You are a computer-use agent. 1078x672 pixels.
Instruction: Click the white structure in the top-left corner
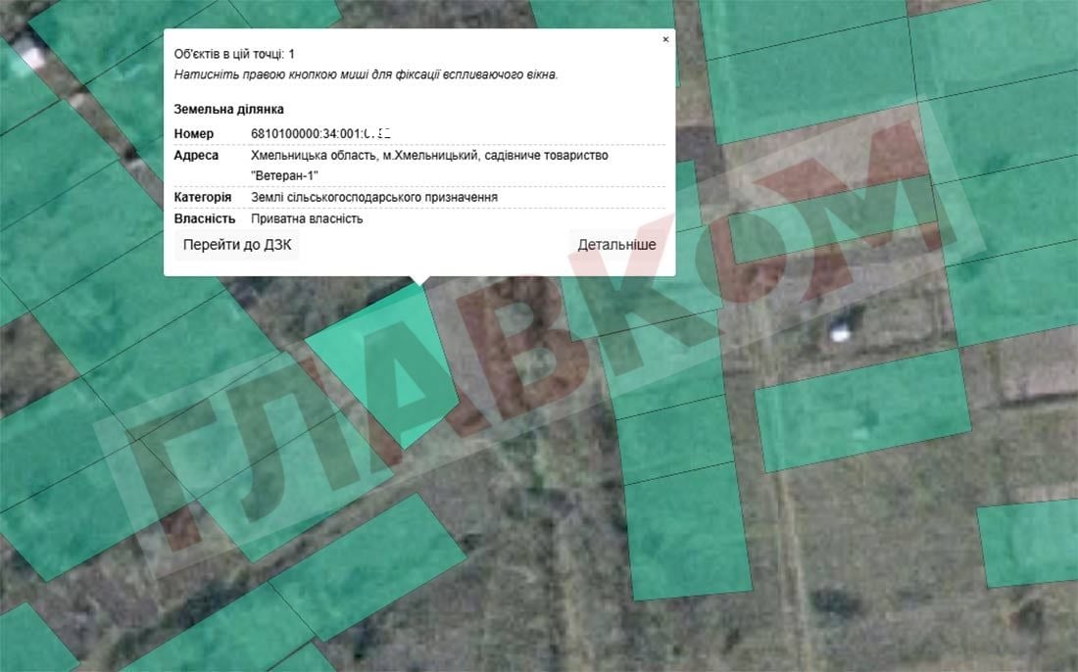[34, 54]
